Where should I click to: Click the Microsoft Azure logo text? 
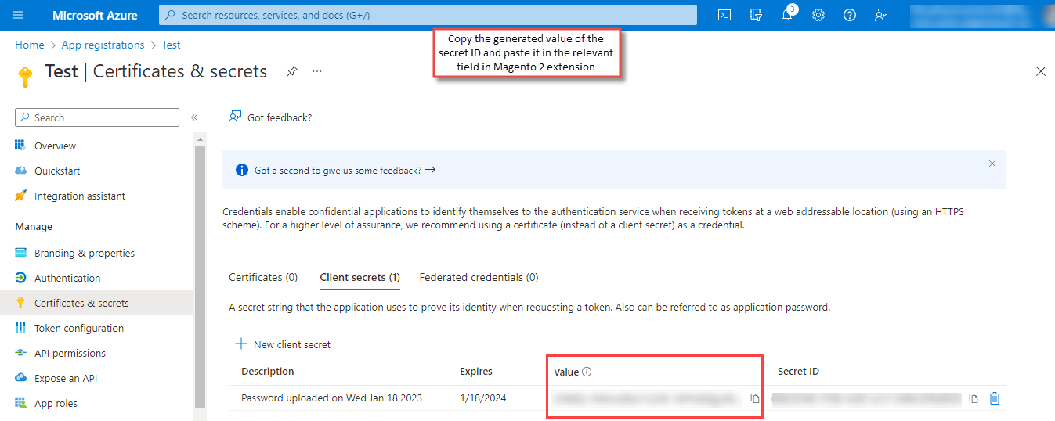[x=95, y=15]
